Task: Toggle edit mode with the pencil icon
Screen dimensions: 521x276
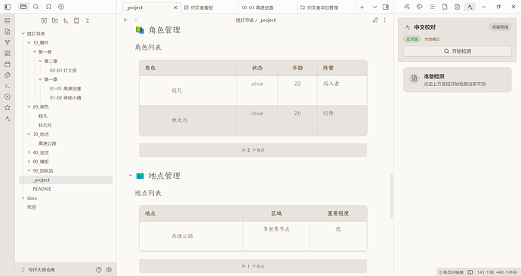Action: coord(375,20)
